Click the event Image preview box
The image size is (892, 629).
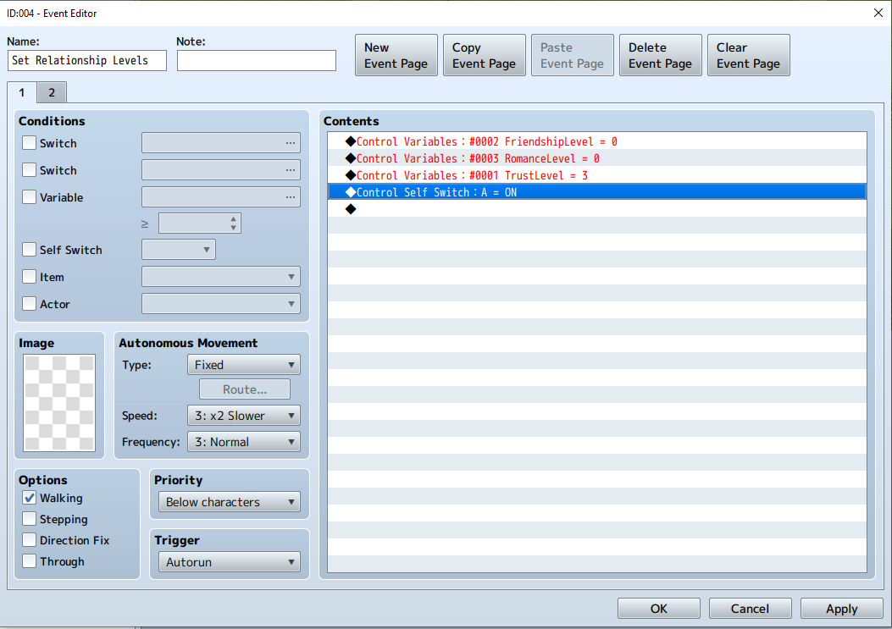tap(59, 403)
